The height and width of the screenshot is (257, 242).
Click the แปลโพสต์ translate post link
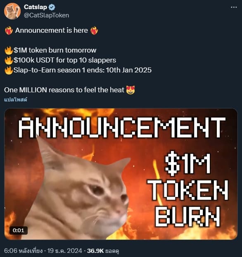(16, 99)
